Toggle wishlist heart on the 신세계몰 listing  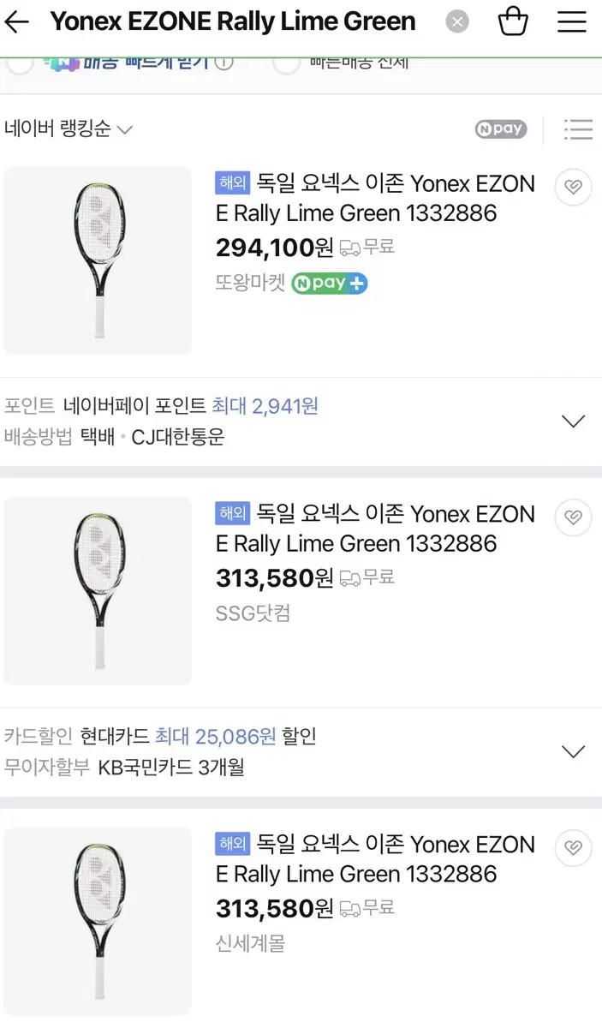572,848
